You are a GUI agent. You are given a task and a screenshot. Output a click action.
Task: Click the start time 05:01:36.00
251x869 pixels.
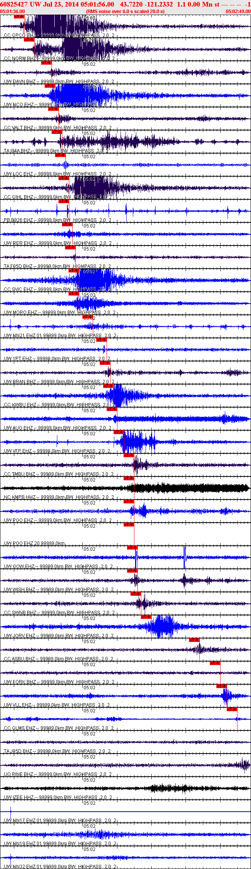coord(13,12)
